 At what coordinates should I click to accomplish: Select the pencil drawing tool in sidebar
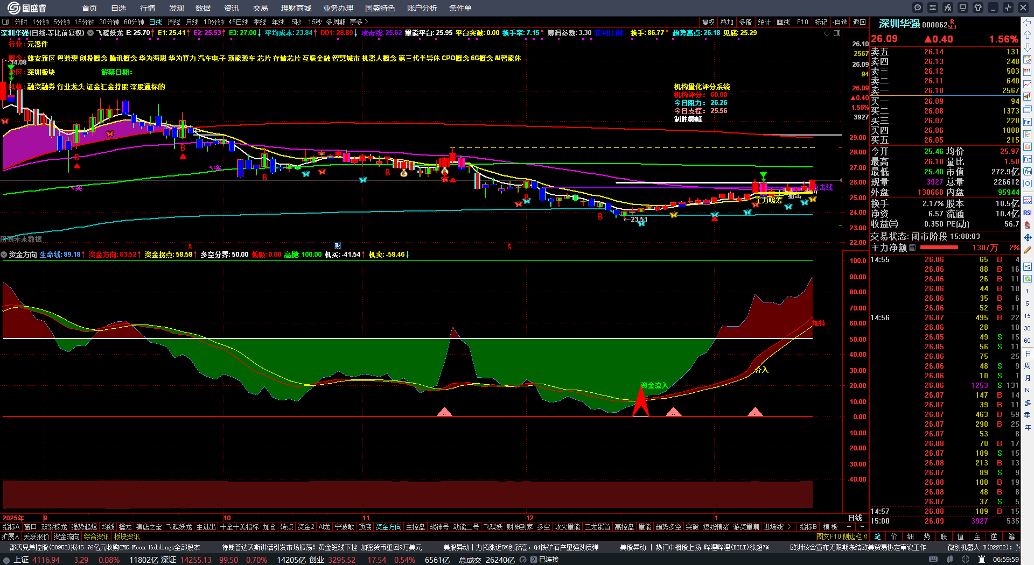1028,250
